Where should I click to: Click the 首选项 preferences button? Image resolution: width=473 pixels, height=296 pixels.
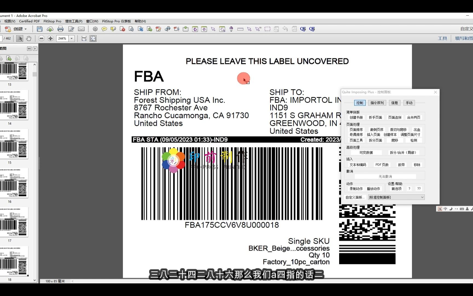pyautogui.click(x=396, y=189)
